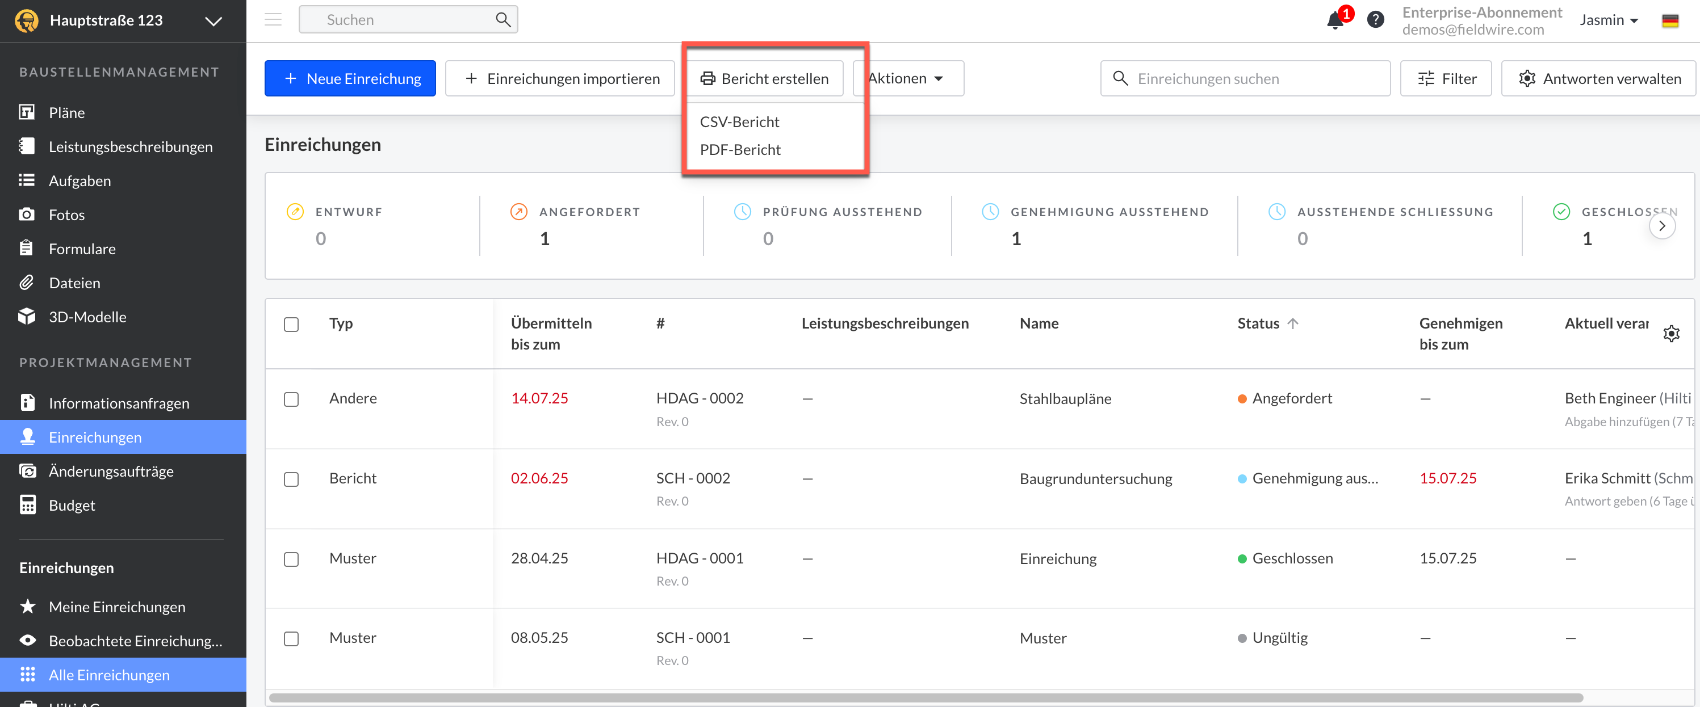This screenshot has height=707, width=1700.
Task: Open table column settings gear
Action: pyautogui.click(x=1671, y=334)
